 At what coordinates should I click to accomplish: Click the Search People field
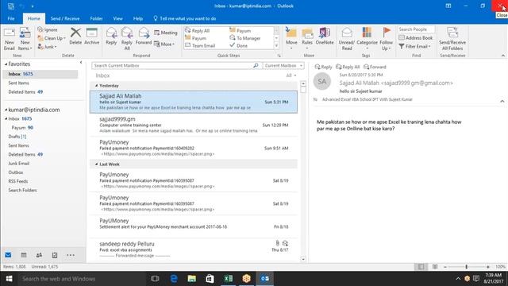(x=416, y=29)
